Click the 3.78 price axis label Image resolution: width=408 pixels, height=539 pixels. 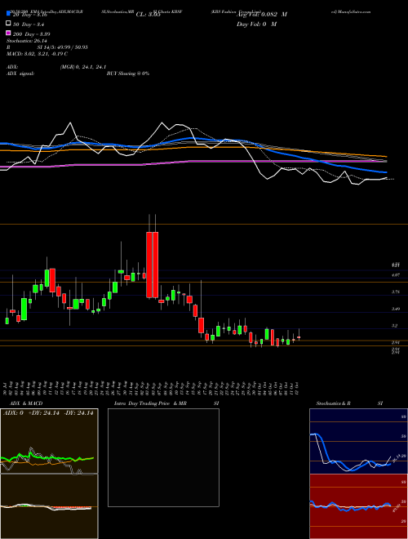coord(396,292)
